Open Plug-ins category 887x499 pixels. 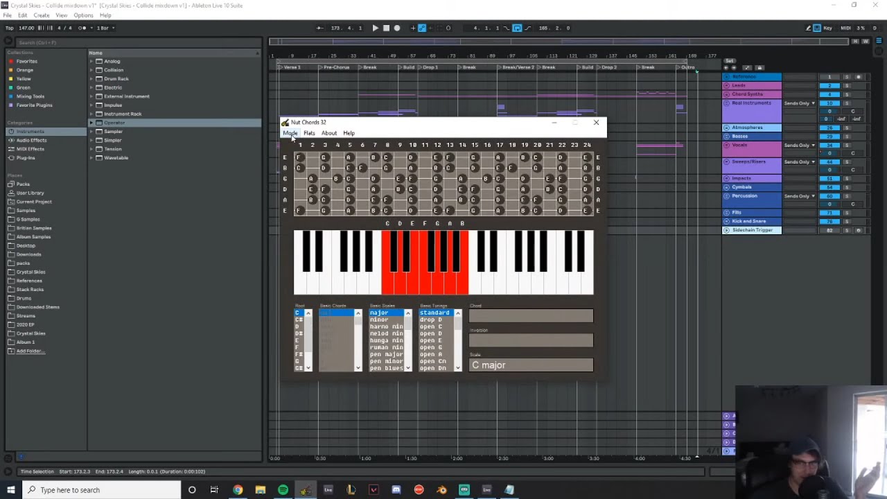(26, 157)
